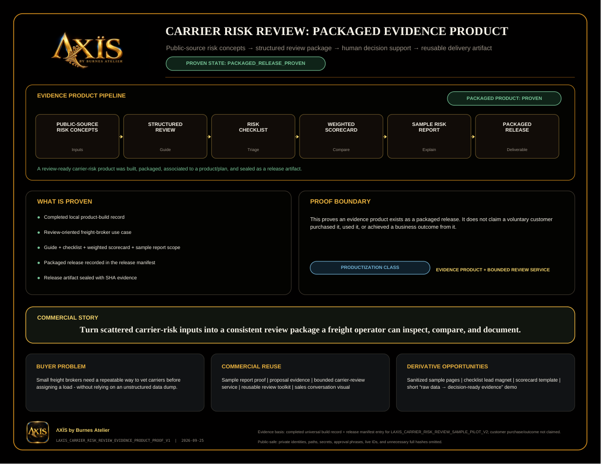Click 'ΛXÏS by Burnes Atelier' footer text
The width and height of the screenshot is (601, 464).
click(83, 430)
